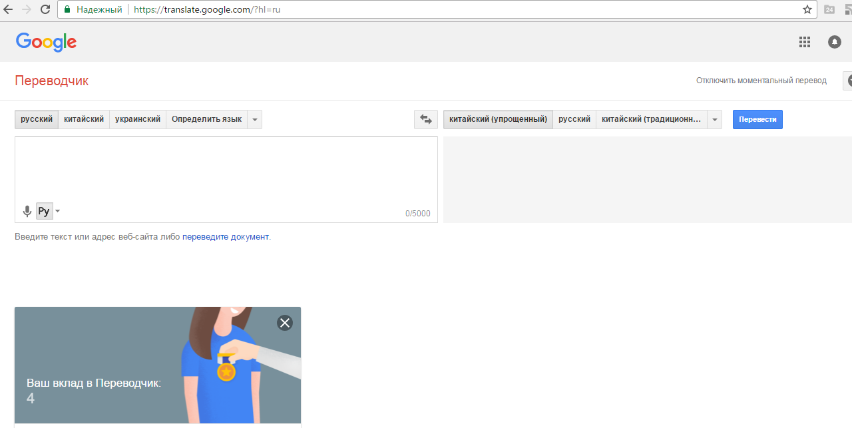Go back with the browser back arrow
Image resolution: width=852 pixels, height=428 pixels.
(x=8, y=9)
